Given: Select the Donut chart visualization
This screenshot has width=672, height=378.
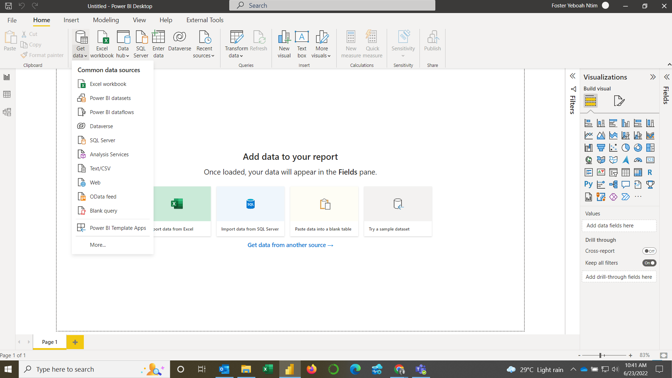Looking at the screenshot, I should [x=637, y=147].
